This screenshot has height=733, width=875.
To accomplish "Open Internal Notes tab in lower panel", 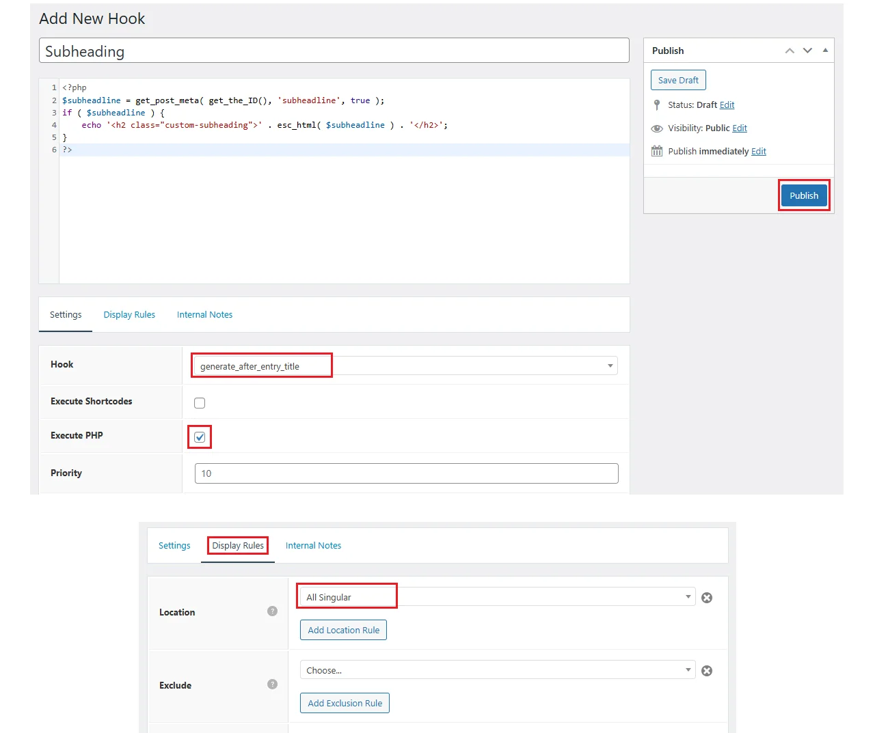I will click(313, 546).
